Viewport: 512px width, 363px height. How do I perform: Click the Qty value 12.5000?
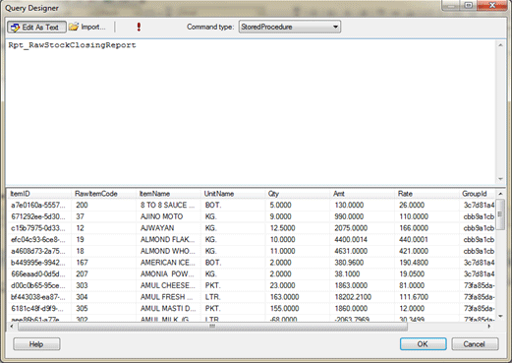click(x=298, y=228)
